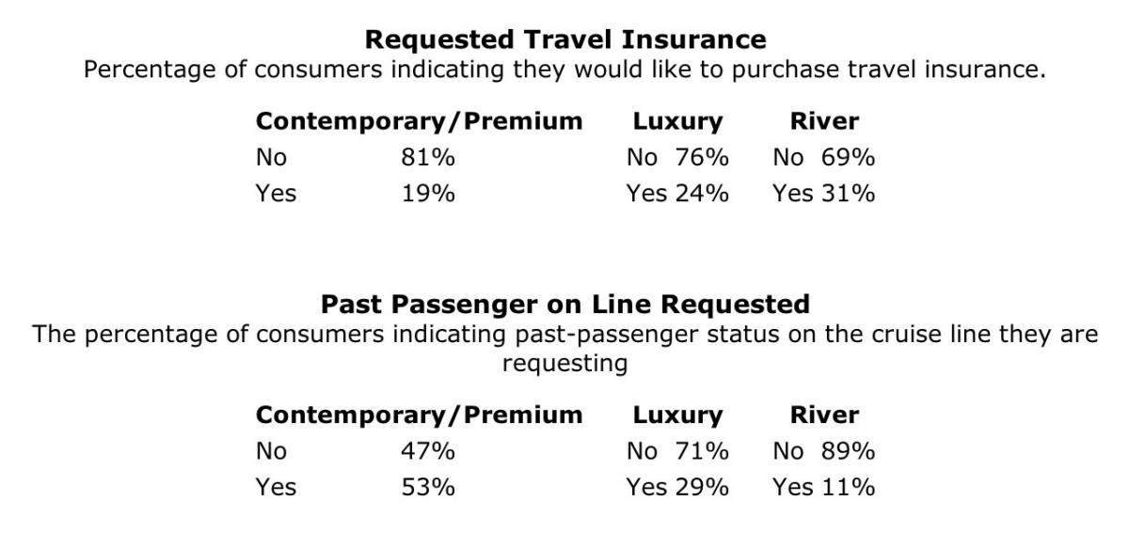Click Luxury Yes 29% entry
The height and width of the screenshot is (548, 1129).
(677, 487)
